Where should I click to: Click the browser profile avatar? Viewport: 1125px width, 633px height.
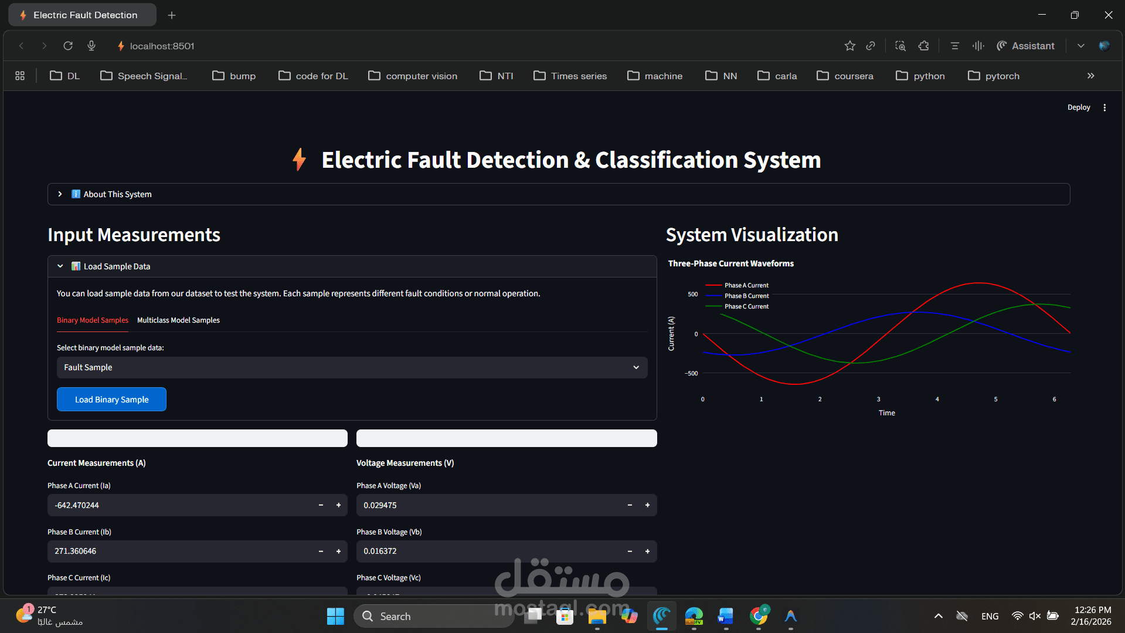click(x=1105, y=46)
